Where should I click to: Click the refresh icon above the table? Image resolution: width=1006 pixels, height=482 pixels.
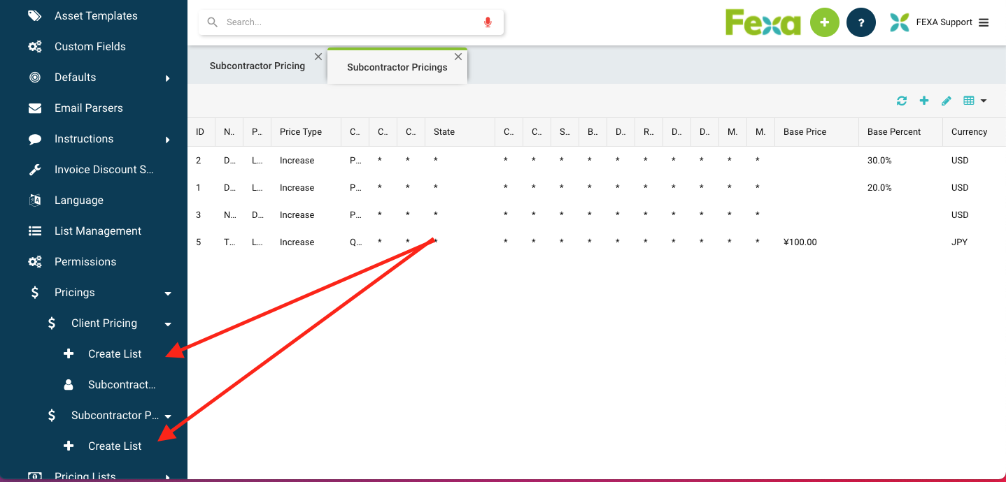point(902,101)
